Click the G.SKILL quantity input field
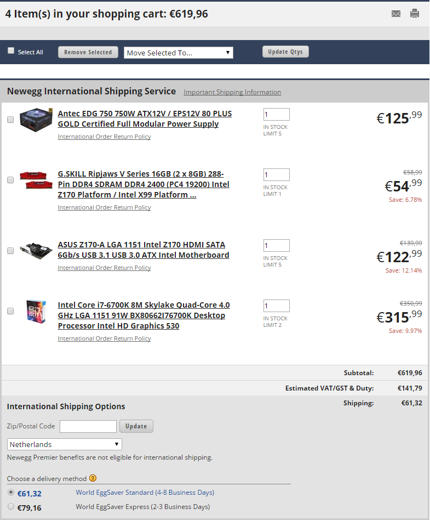This screenshot has height=520, width=430. (277, 175)
